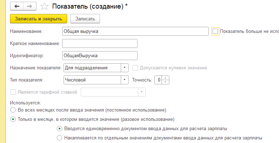Click Записать и закрыть button
279x143 pixels.
click(39, 19)
